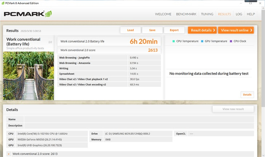Click the Details button under monitoring

click(247, 95)
